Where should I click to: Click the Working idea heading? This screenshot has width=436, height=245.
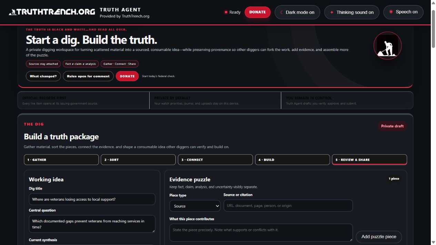point(46,179)
